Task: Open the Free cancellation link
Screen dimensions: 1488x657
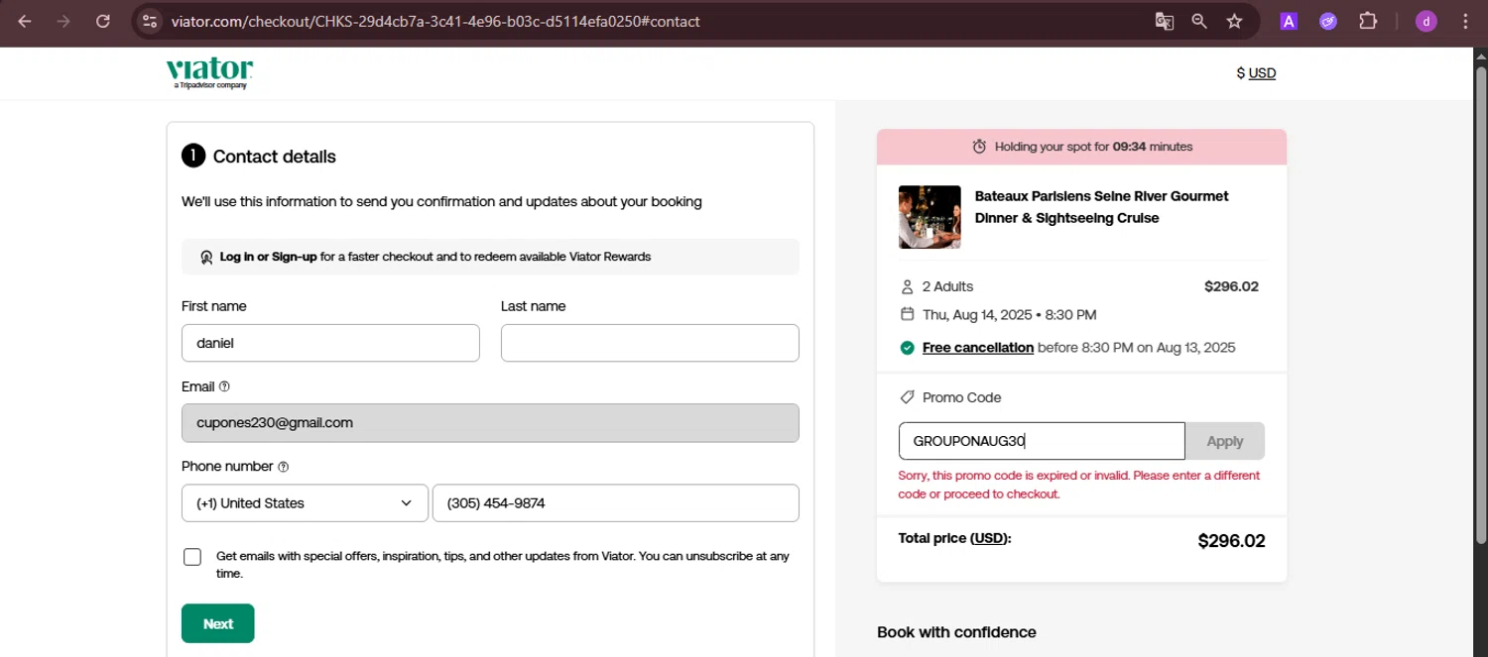Action: [977, 348]
